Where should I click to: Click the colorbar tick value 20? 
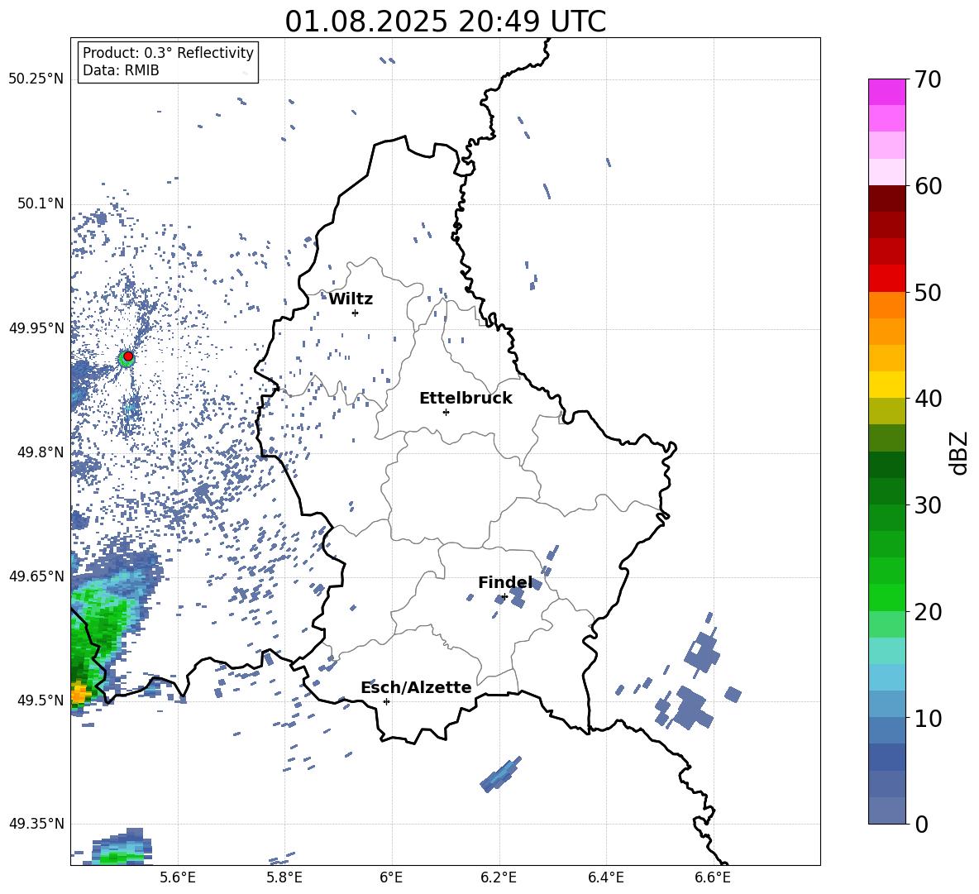pos(928,611)
